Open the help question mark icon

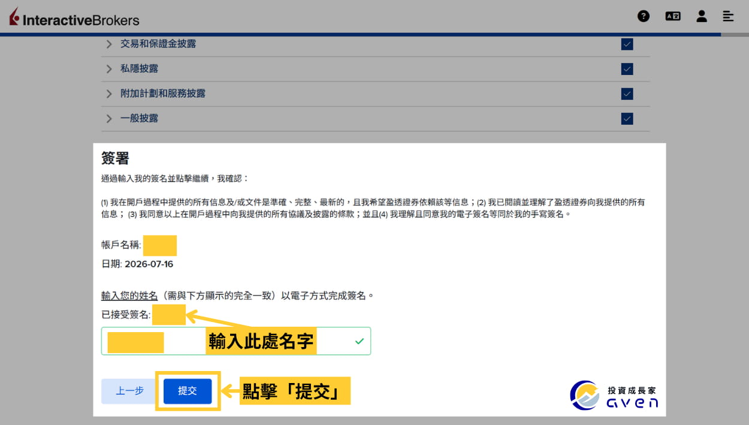644,16
